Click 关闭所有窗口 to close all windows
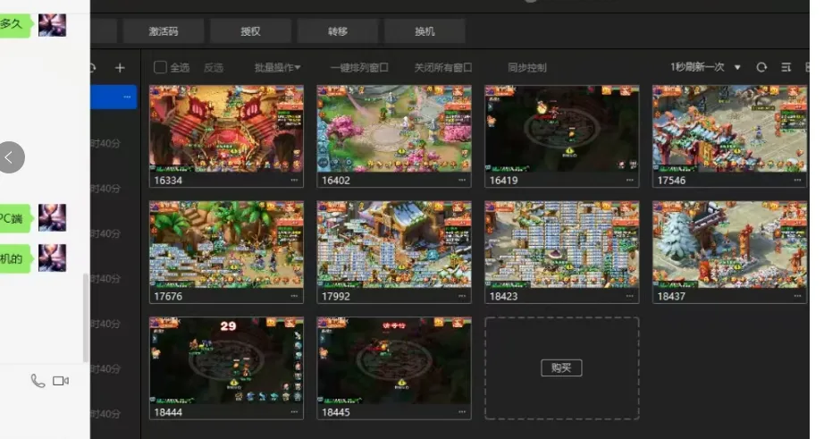 [442, 67]
